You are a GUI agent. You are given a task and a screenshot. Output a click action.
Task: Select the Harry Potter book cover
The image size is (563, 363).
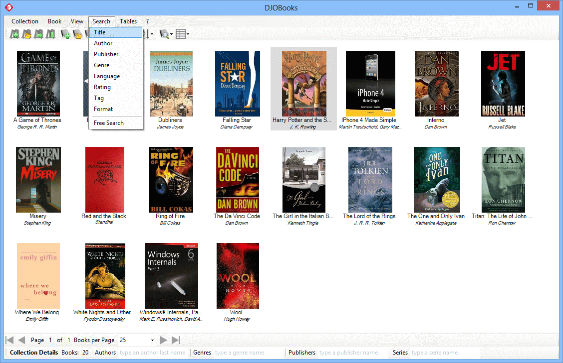click(x=304, y=84)
